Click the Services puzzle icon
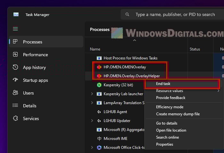Screen dimensions: 224x153 [x=15, y=118]
